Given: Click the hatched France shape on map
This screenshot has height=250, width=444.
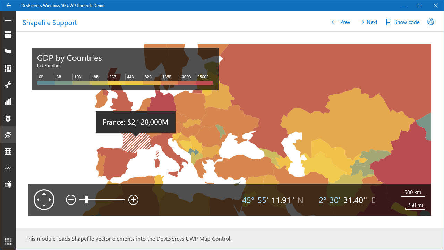Looking at the screenshot, I should tap(137, 142).
